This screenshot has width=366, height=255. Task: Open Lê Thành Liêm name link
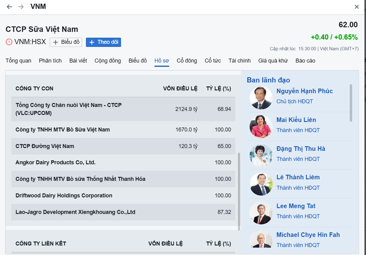coord(298,177)
